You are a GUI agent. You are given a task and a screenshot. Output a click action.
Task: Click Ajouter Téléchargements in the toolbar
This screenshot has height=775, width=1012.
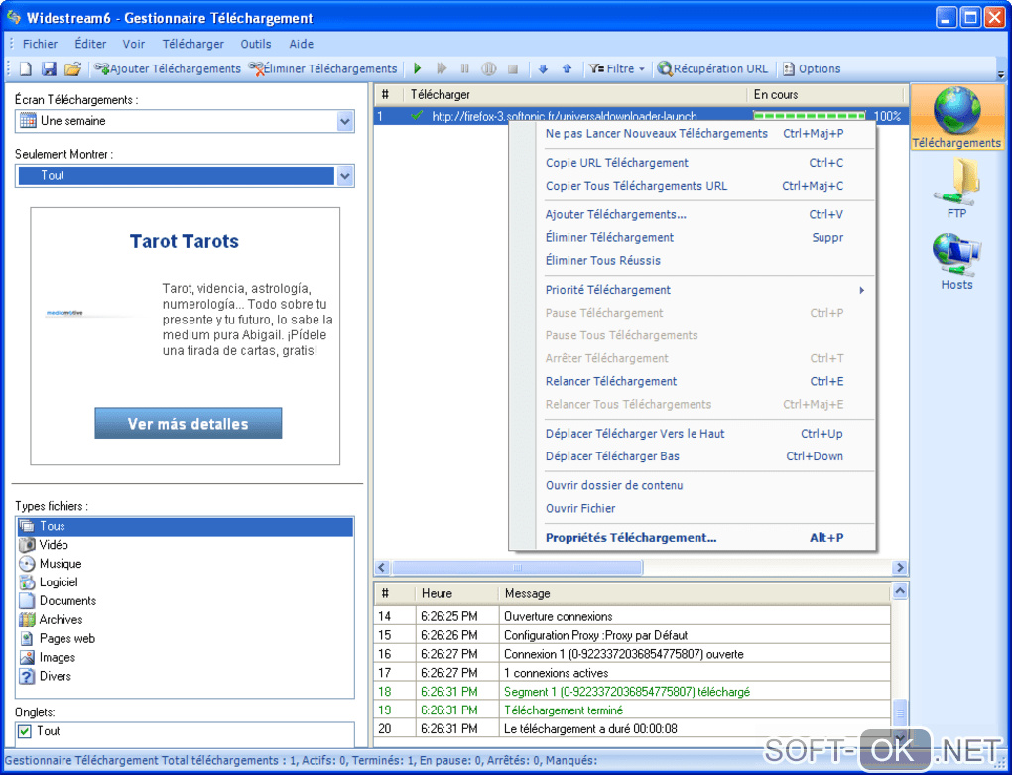168,69
